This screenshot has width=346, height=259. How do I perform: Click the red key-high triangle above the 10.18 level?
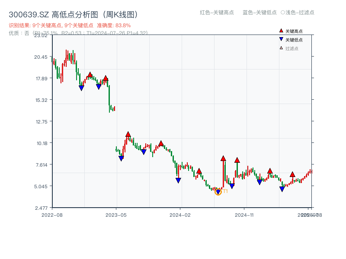tap(128, 135)
